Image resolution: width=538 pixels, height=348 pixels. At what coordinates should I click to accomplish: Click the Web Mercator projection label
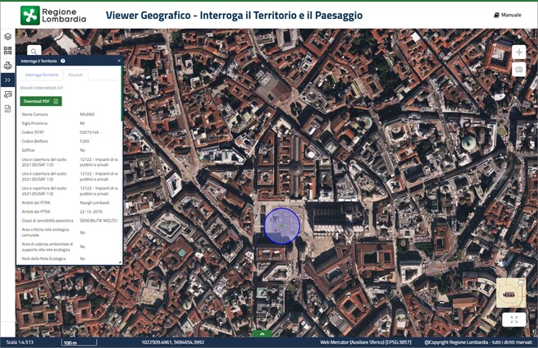point(366,342)
